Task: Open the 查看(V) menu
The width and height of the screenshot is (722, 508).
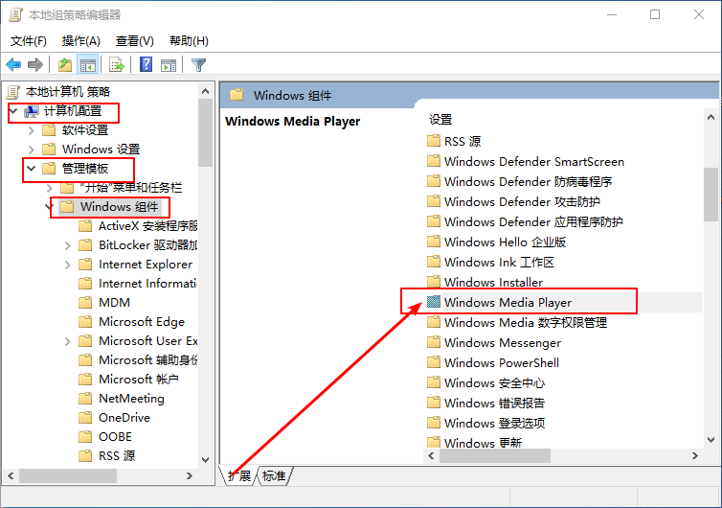Action: [x=134, y=41]
